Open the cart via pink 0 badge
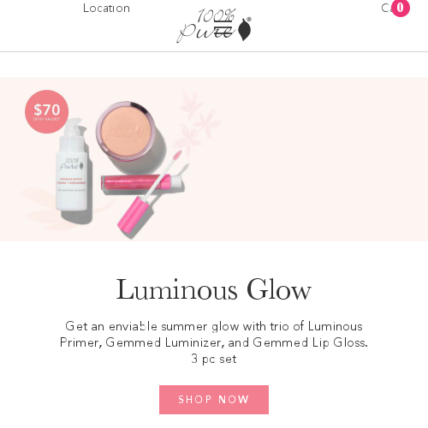Image resolution: width=428 pixels, height=428 pixels. tap(401, 8)
